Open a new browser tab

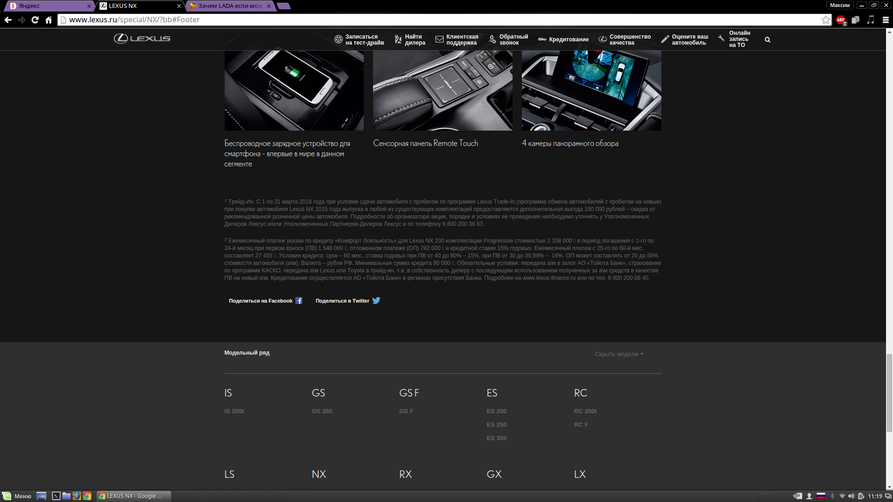click(283, 6)
